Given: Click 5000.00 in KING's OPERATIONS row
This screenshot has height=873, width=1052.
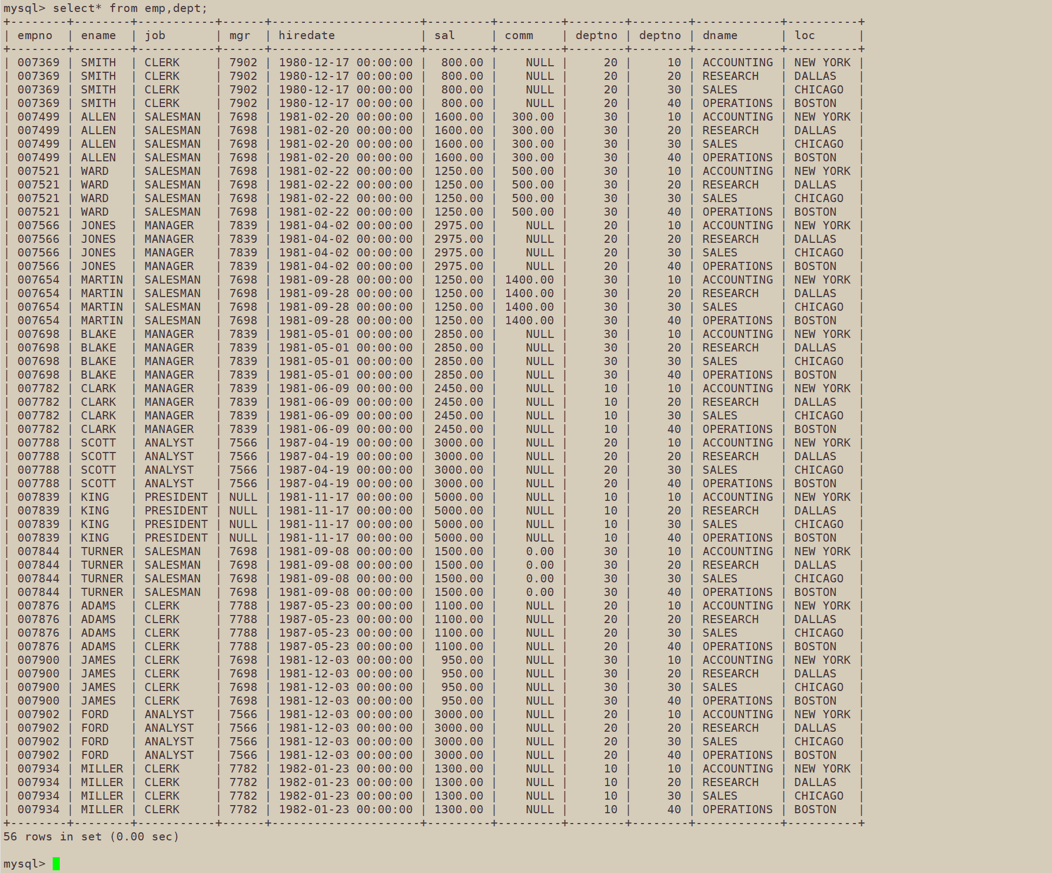Looking at the screenshot, I should pos(459,538).
